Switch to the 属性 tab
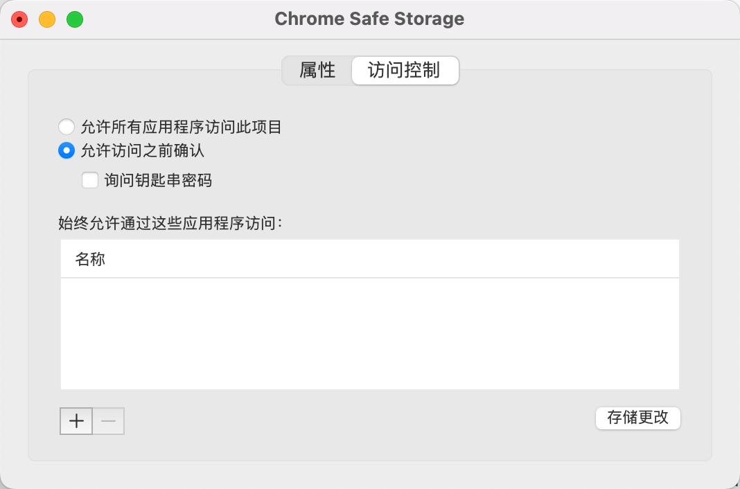Viewport: 740px width, 489px height. pos(318,70)
